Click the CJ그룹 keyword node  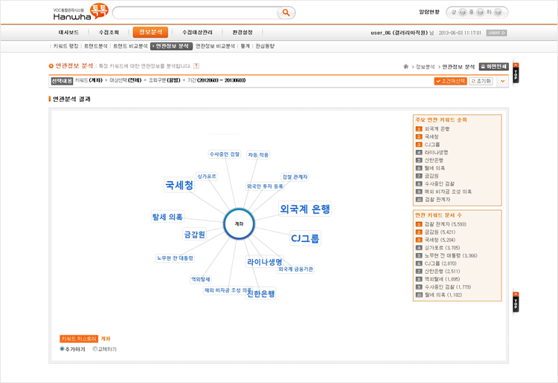(305, 238)
